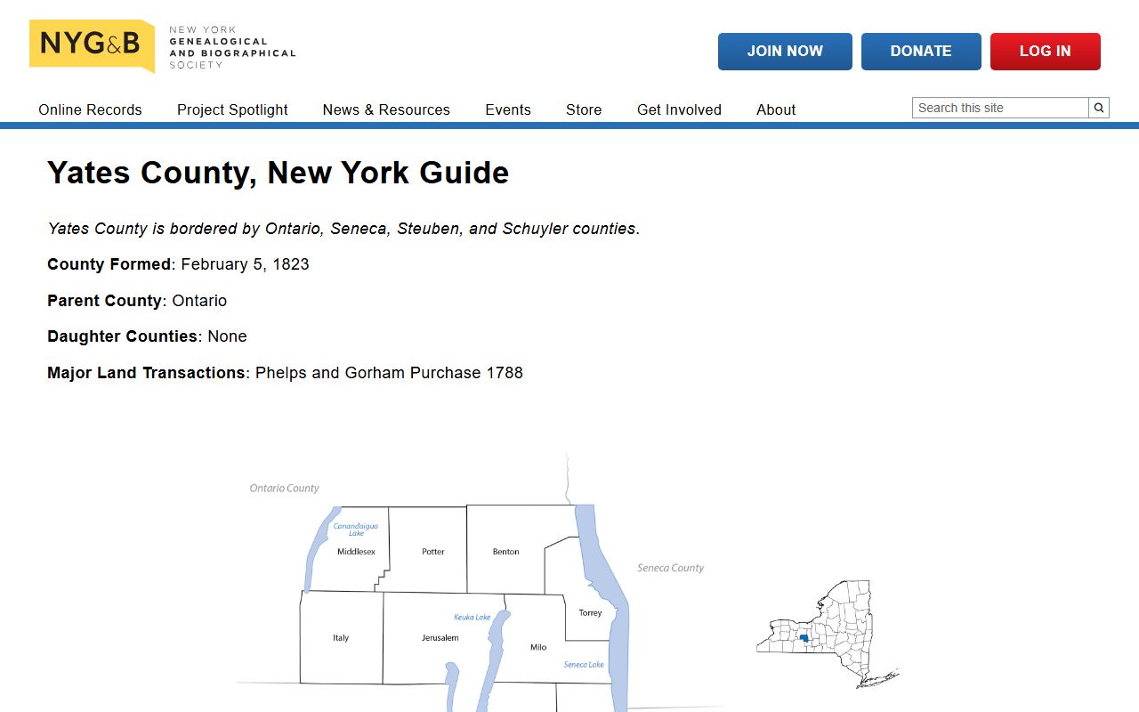The image size is (1139, 712).
Task: Click the County Formed date line
Action: 178,264
